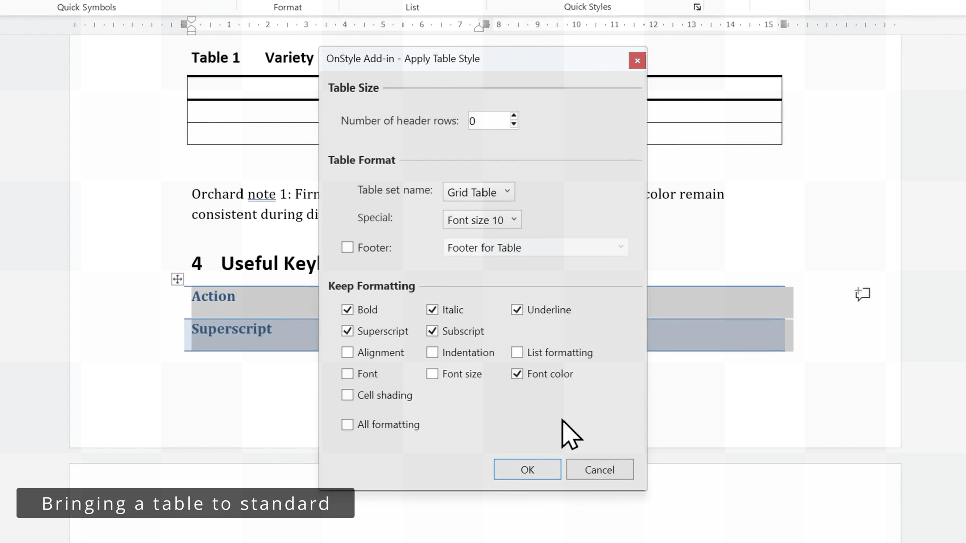The height and width of the screenshot is (543, 966).
Task: Uncheck the Underline checkbox
Action: (x=517, y=310)
